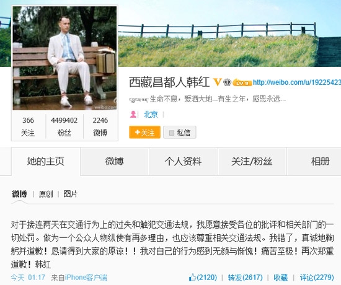The width and height of the screenshot is (341, 285).
Task: Click the orange +关注 follow button
Action: [x=144, y=132]
